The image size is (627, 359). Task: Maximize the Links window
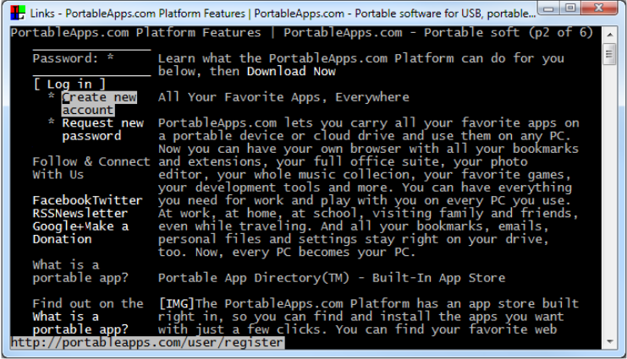point(570,8)
